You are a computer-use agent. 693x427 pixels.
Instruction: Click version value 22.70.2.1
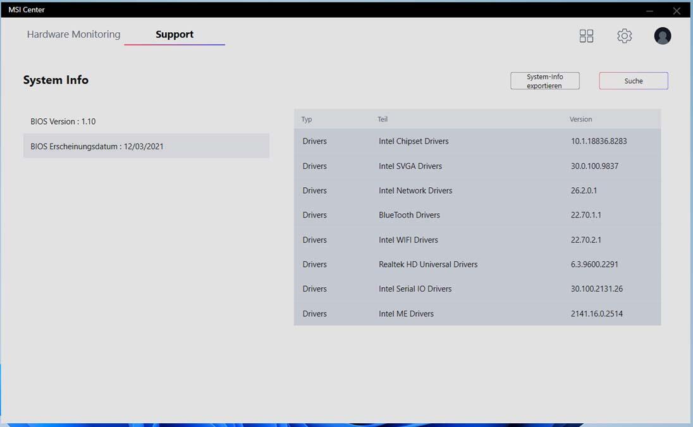[x=586, y=240]
